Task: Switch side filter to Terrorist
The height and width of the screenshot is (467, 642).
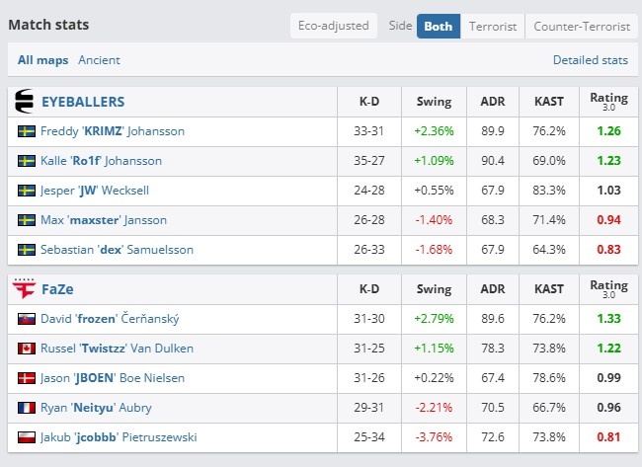Action: [493, 27]
